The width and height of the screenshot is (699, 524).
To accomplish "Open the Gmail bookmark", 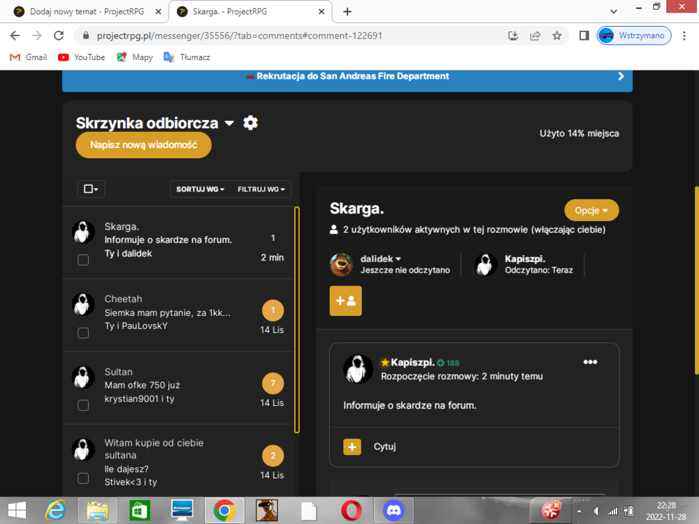I will pos(28,57).
